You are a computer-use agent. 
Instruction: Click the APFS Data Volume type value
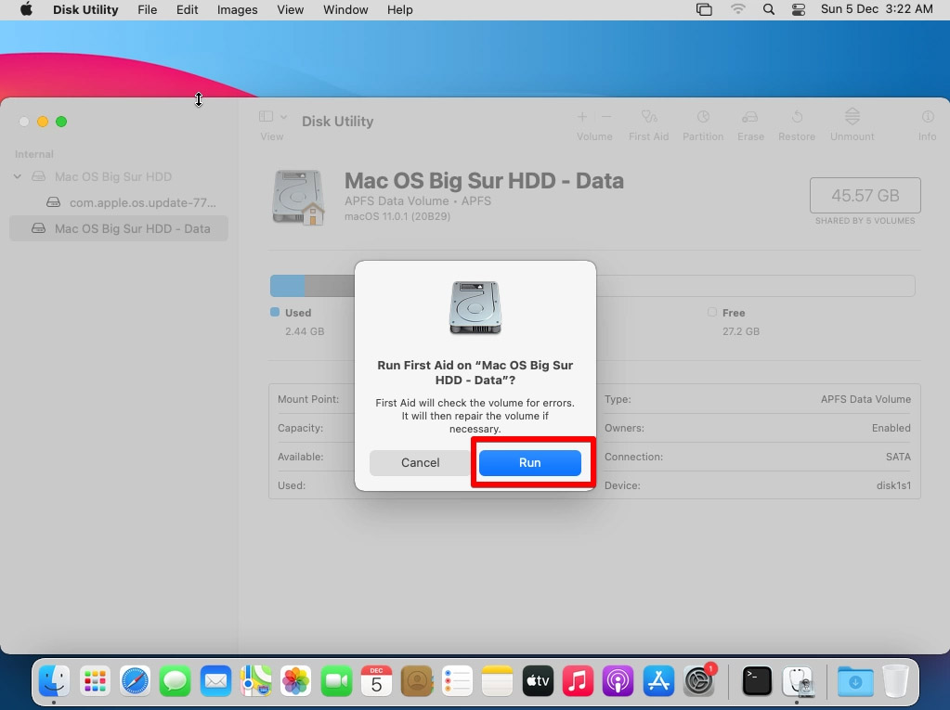point(865,399)
